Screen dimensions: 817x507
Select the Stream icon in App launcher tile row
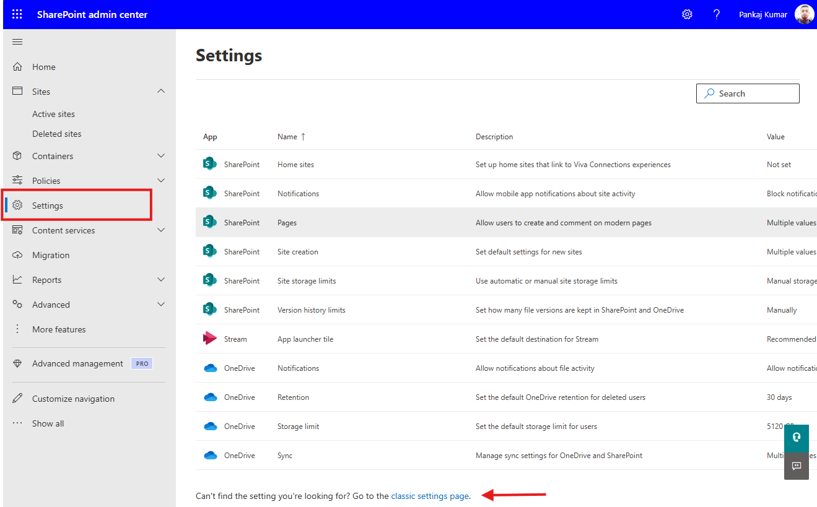coord(210,339)
